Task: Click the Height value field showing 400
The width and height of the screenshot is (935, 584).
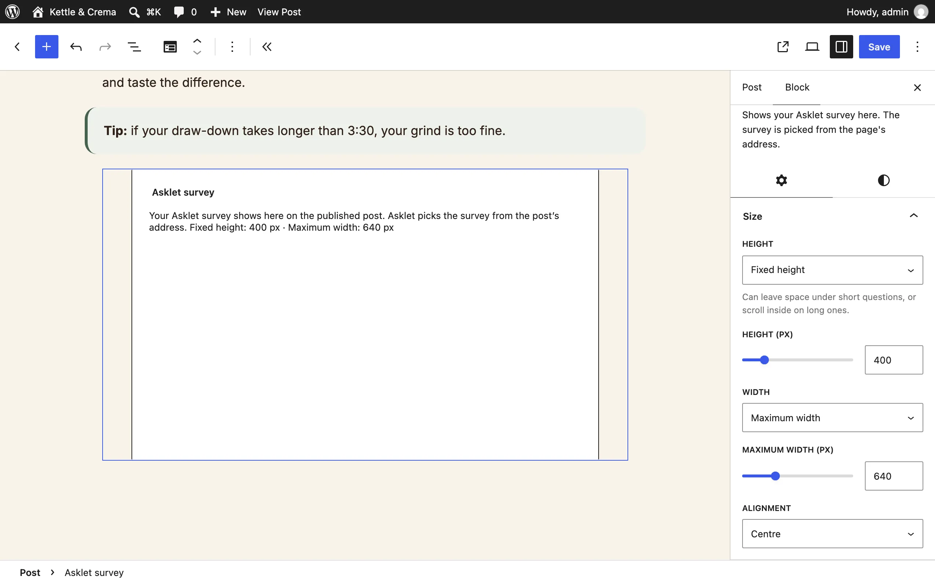Action: [894, 360]
